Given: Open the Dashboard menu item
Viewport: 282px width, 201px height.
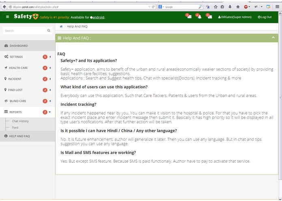Looking at the screenshot, I should pos(28,46).
